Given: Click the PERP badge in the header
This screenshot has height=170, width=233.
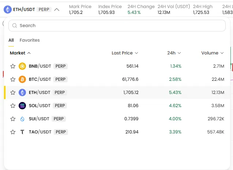Looking at the screenshot, I should point(44,10).
